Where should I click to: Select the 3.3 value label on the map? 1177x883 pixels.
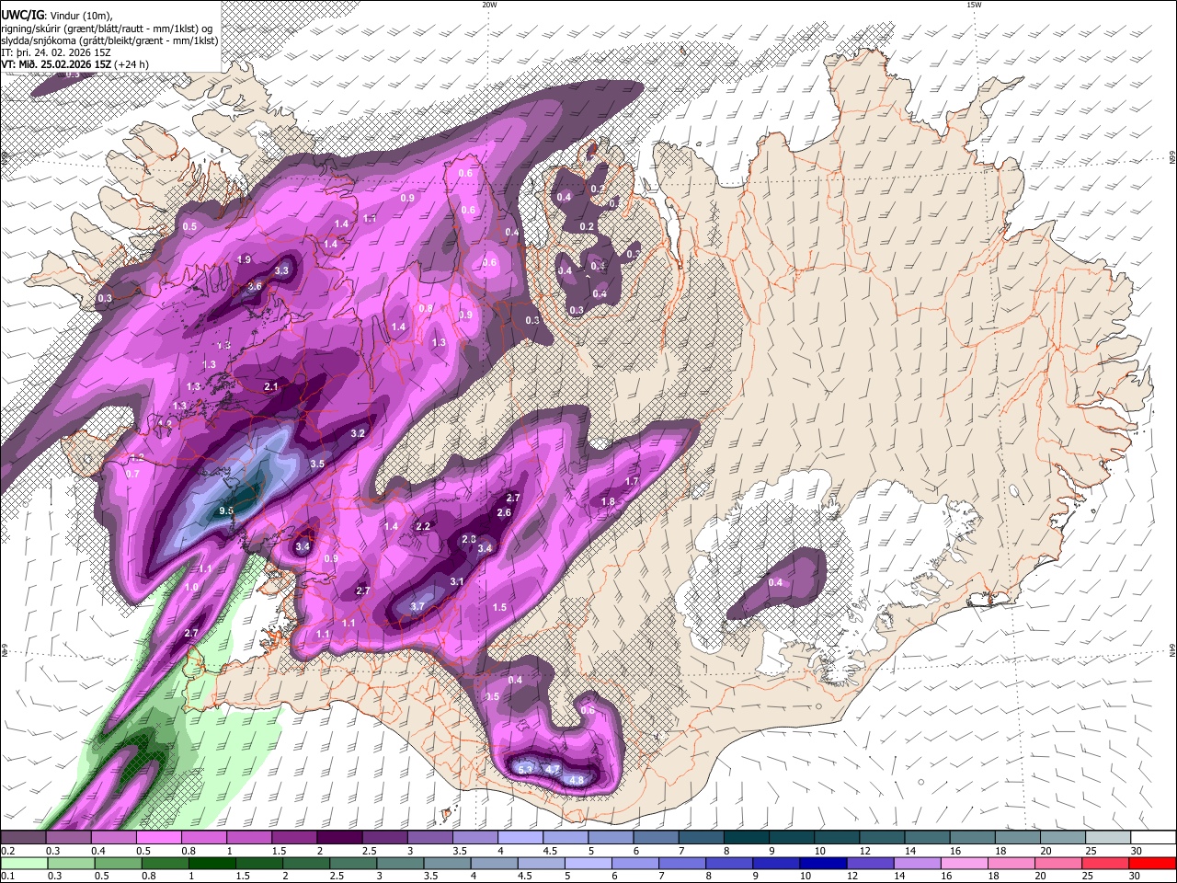[x=281, y=270]
